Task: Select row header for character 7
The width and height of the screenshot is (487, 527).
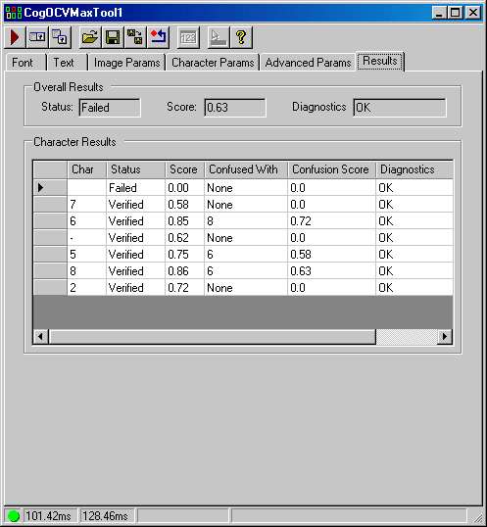Action: click(x=50, y=204)
